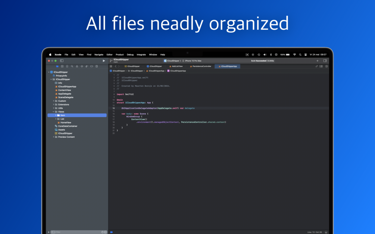
Task: Open the Breakpoint navigator icon
Action: tap(91, 66)
